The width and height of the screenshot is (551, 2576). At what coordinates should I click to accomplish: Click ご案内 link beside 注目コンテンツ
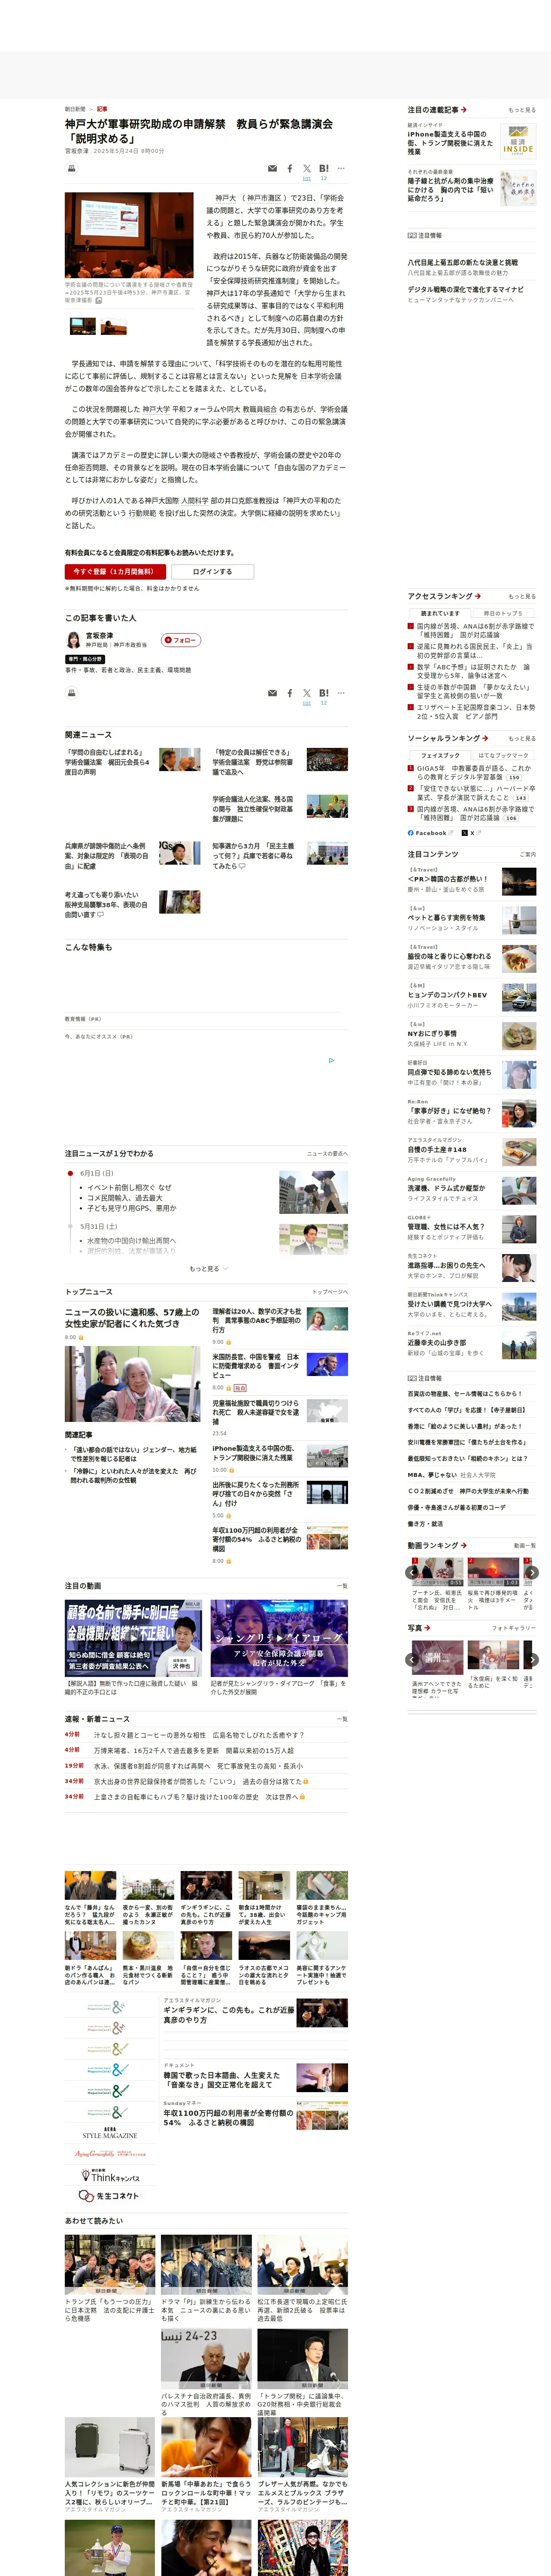527,854
